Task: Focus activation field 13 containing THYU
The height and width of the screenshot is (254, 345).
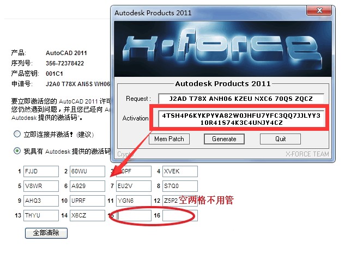Action: click(41, 215)
